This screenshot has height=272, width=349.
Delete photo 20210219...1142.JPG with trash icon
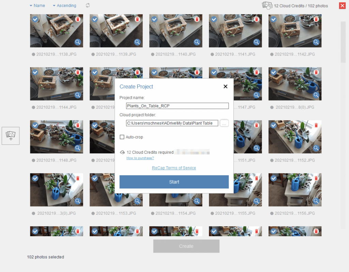point(316,19)
